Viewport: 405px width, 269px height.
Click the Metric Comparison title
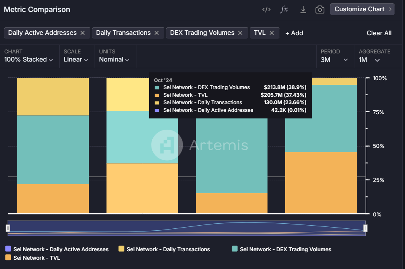37,10
